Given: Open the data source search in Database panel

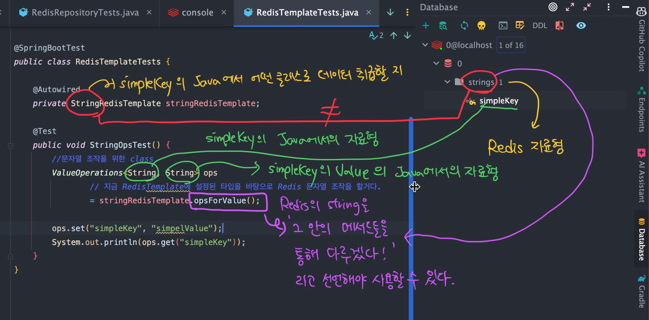Looking at the screenshot, I should [x=443, y=26].
